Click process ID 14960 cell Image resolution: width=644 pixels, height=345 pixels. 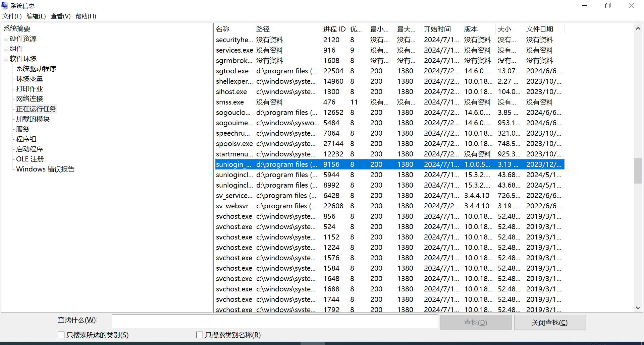pyautogui.click(x=333, y=81)
